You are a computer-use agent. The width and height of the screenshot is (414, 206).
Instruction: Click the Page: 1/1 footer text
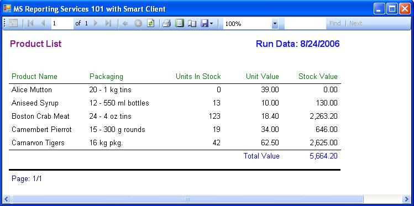(27, 179)
